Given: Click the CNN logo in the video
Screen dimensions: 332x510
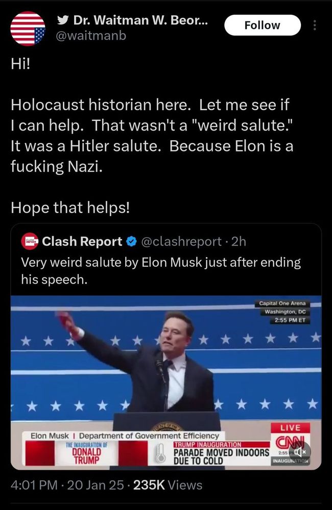Looking at the screenshot, I should coord(290,442).
